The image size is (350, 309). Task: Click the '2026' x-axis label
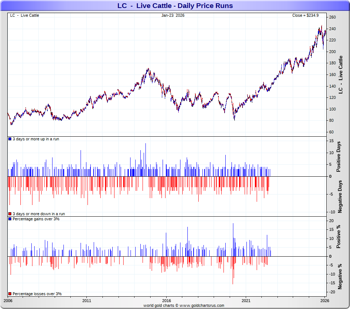[325, 301]
